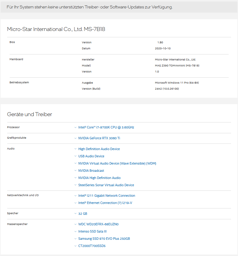238x256 pixels.
Task: Select build value 24H2 (10.0.26100)
Action: 167,89
